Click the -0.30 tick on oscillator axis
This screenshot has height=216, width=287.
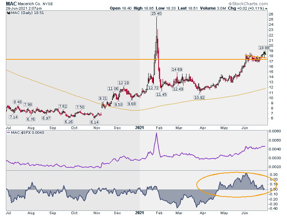coord(273,204)
